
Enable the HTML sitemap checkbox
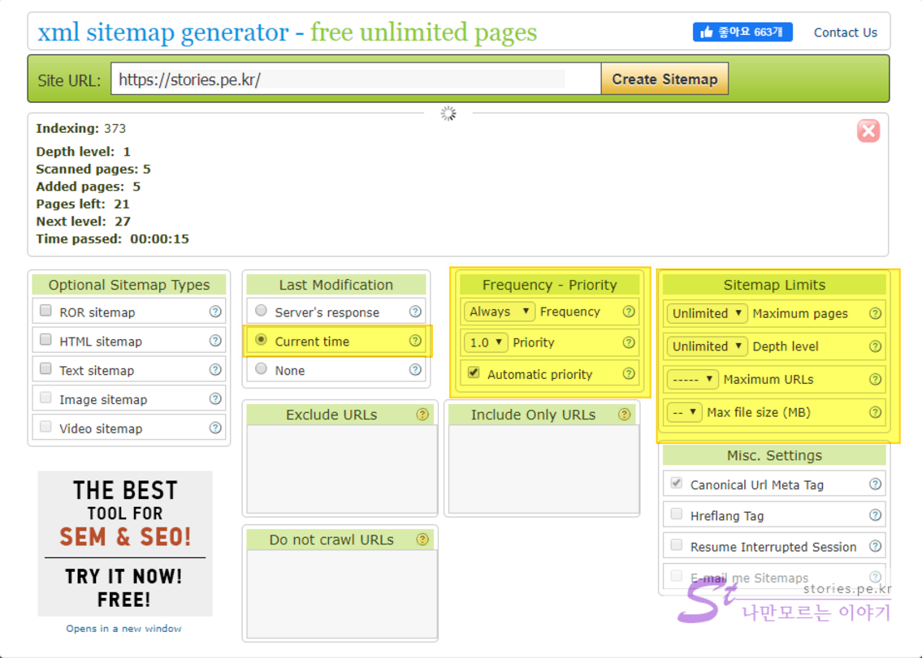46,340
